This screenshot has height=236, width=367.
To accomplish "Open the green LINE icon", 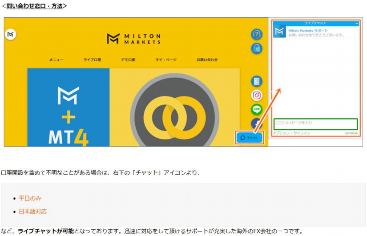I will pyautogui.click(x=257, y=109).
